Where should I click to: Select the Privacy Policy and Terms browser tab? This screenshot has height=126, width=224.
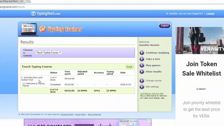(x=9, y=1)
